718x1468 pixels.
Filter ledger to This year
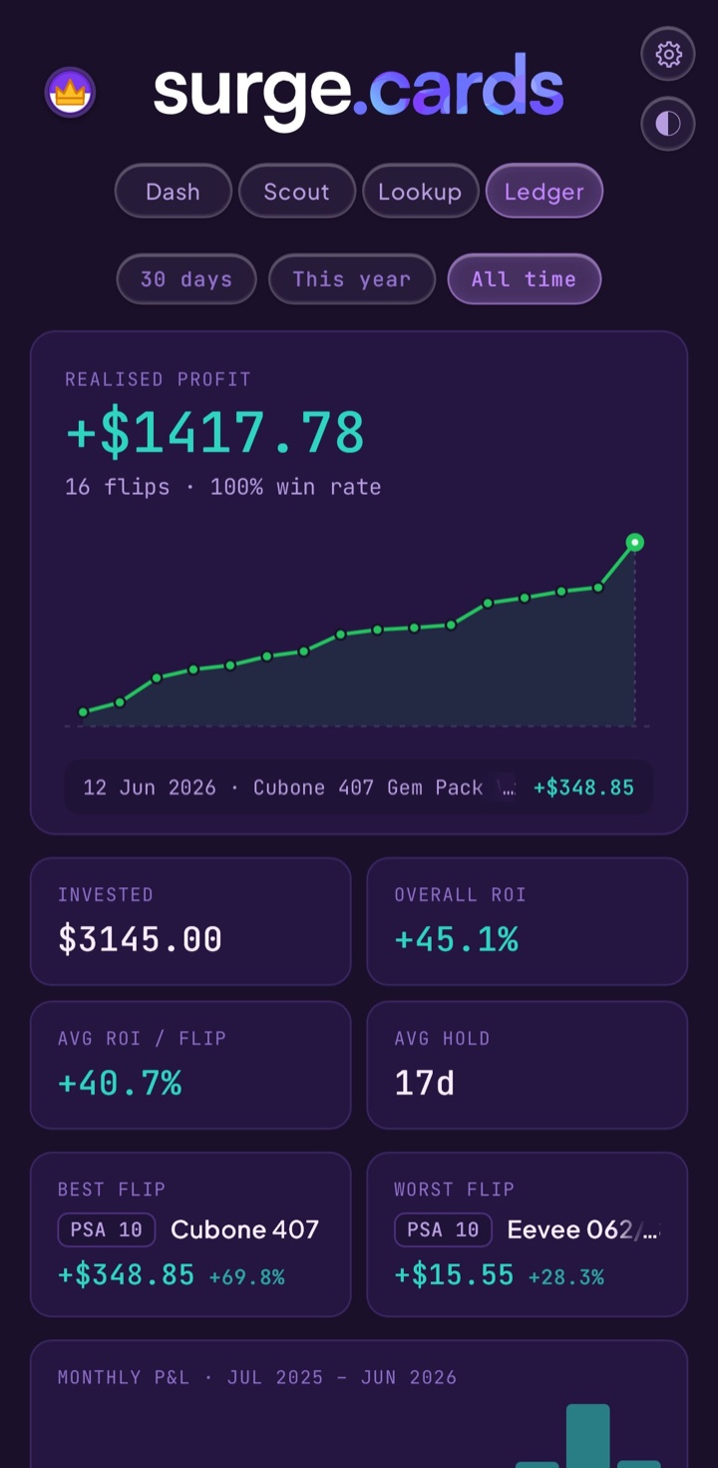[352, 278]
